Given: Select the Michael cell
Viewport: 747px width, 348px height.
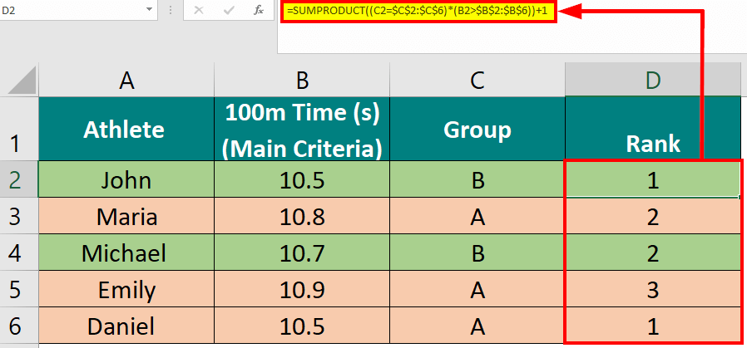Looking at the screenshot, I should pyautogui.click(x=126, y=252).
